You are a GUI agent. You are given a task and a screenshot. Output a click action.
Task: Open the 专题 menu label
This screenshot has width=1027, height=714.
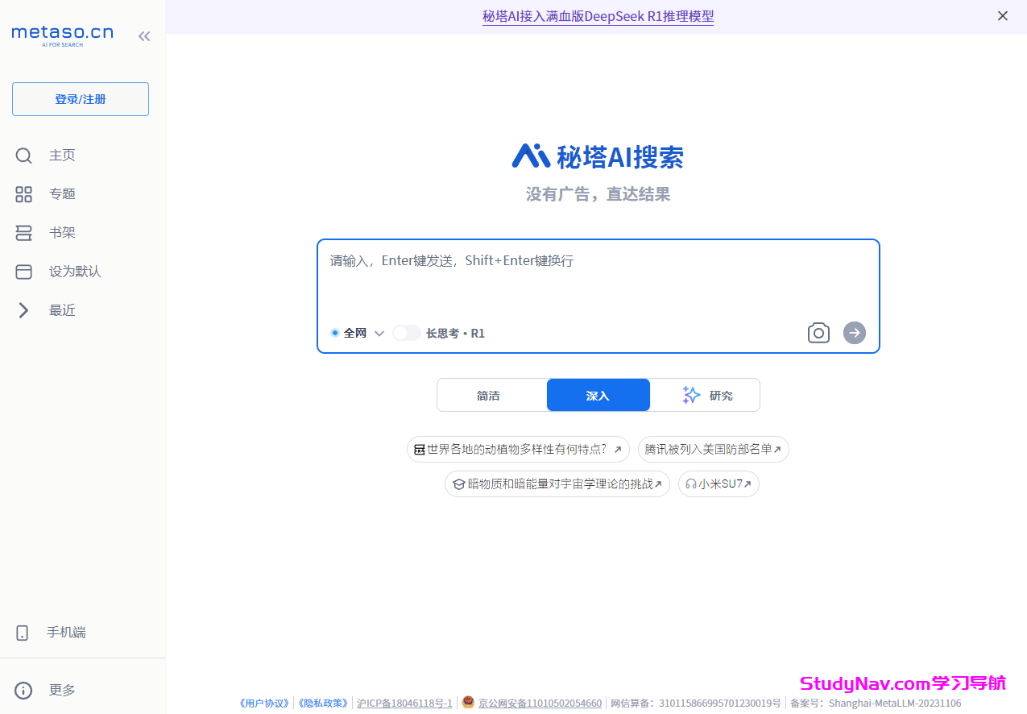[62, 194]
